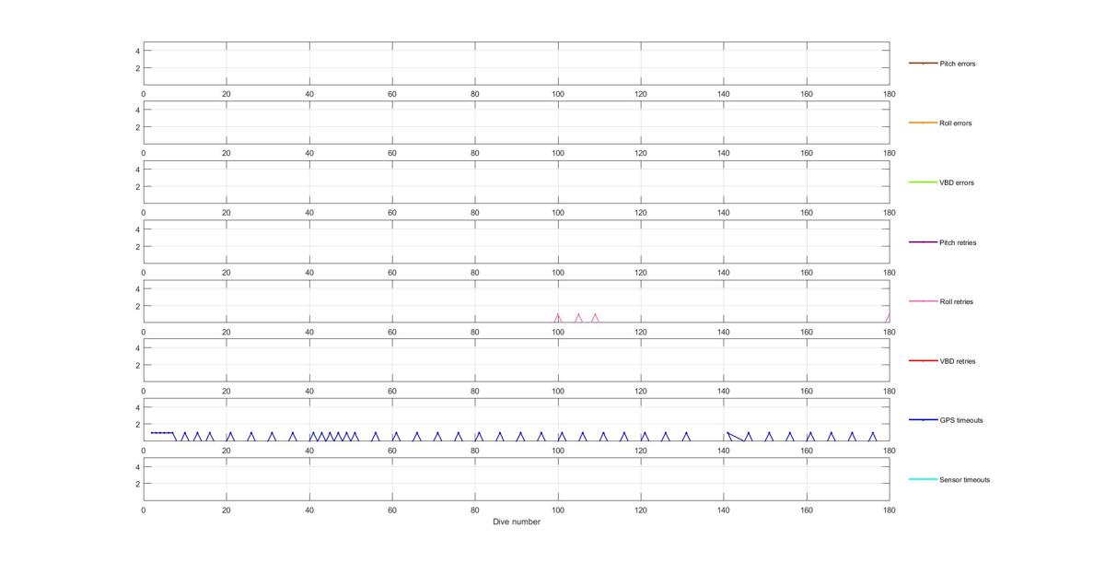Click the VBD retries legend label
Viewport: 1105px width, 563px height.
(x=957, y=361)
